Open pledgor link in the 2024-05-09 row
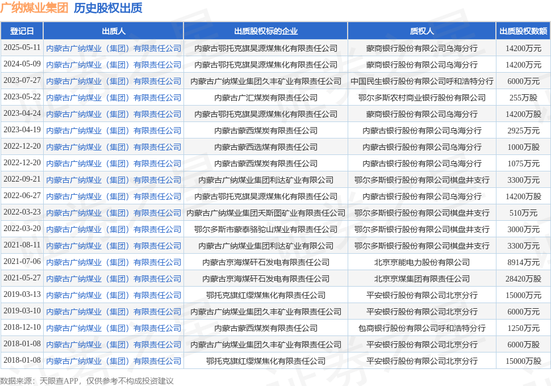Viewport: 551px width, 386px height. [x=114, y=65]
